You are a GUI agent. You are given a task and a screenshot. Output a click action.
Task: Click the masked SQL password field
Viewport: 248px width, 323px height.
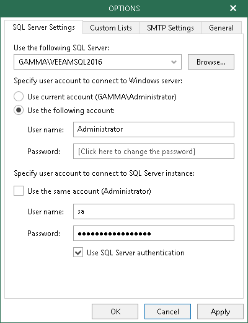click(154, 234)
